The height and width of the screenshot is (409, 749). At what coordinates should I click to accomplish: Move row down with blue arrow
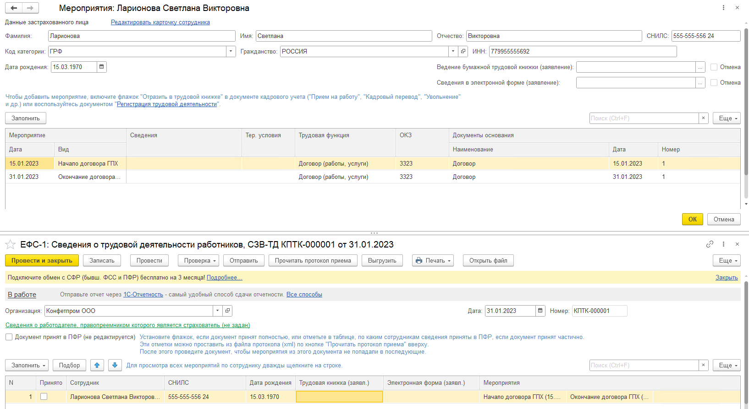coord(115,365)
